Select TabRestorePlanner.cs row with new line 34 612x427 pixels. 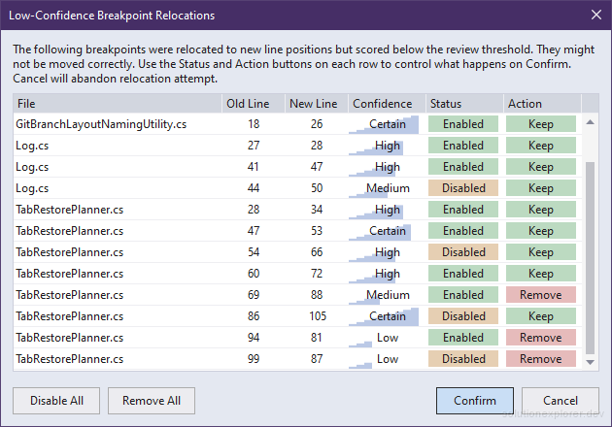pos(297,210)
